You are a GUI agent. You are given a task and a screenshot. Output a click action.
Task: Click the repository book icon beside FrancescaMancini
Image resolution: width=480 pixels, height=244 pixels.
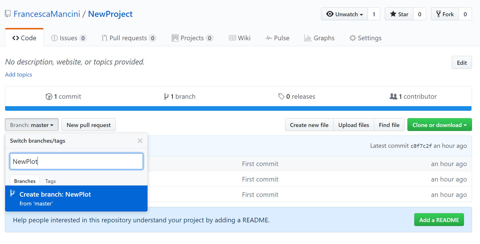[8, 14]
